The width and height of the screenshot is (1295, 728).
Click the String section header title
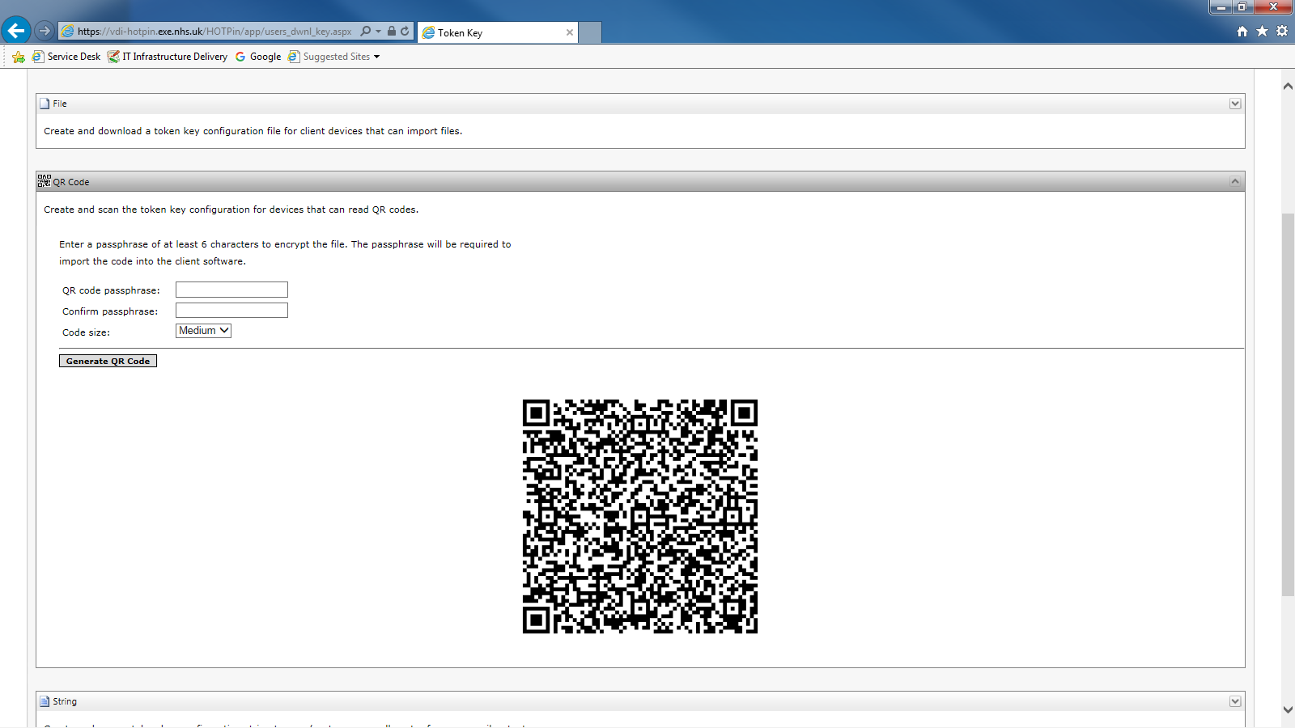(x=65, y=701)
